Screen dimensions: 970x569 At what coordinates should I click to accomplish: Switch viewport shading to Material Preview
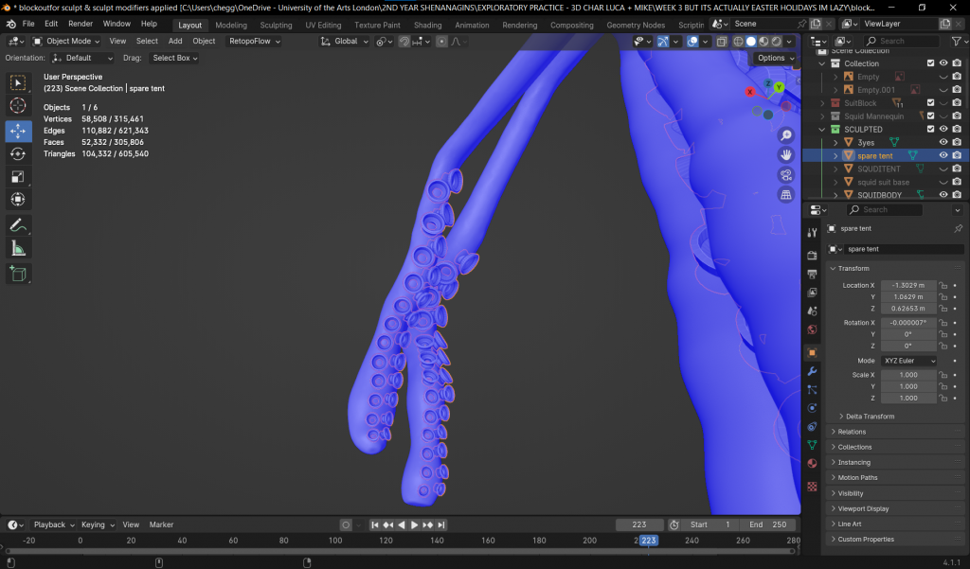[x=764, y=42]
